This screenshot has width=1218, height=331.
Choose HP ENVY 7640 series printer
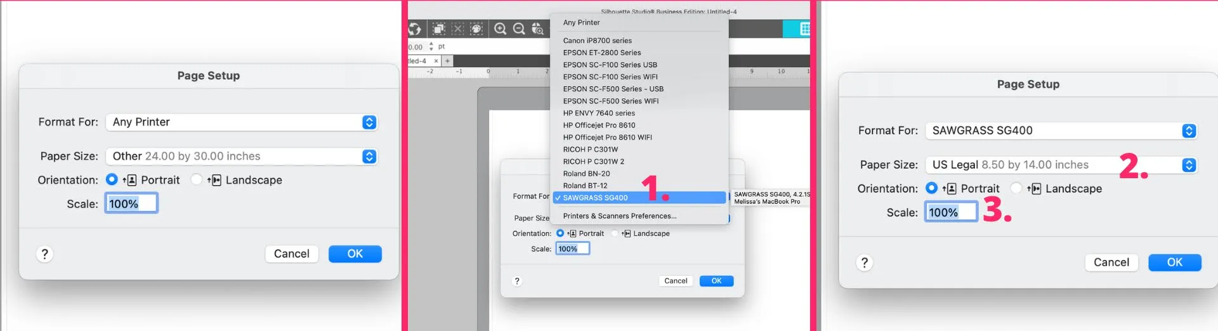pyautogui.click(x=639, y=113)
